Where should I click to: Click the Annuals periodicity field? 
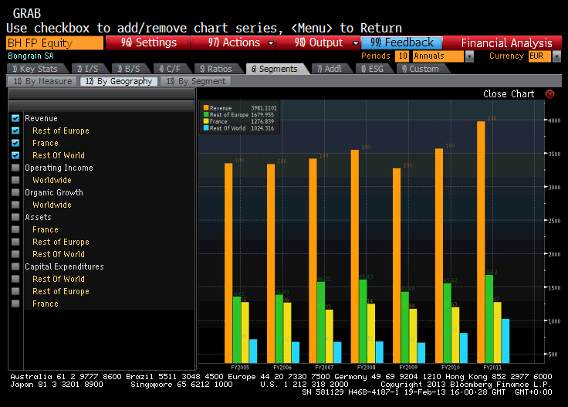pyautogui.click(x=438, y=56)
